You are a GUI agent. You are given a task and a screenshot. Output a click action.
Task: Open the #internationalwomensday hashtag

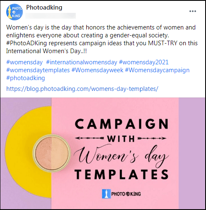(82, 62)
